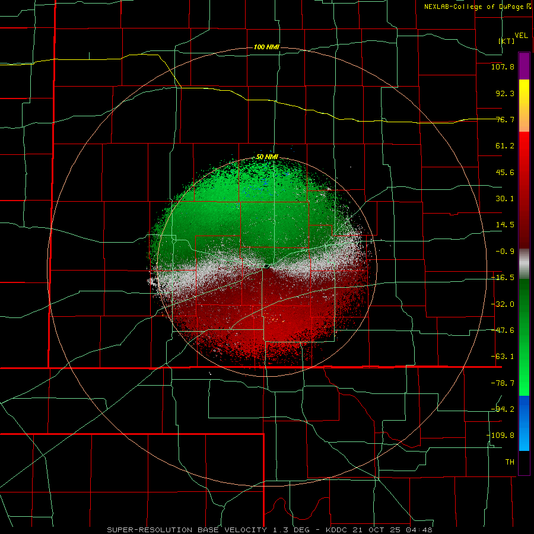Select the 92.3 legend value
The image size is (534, 534).
(x=505, y=93)
